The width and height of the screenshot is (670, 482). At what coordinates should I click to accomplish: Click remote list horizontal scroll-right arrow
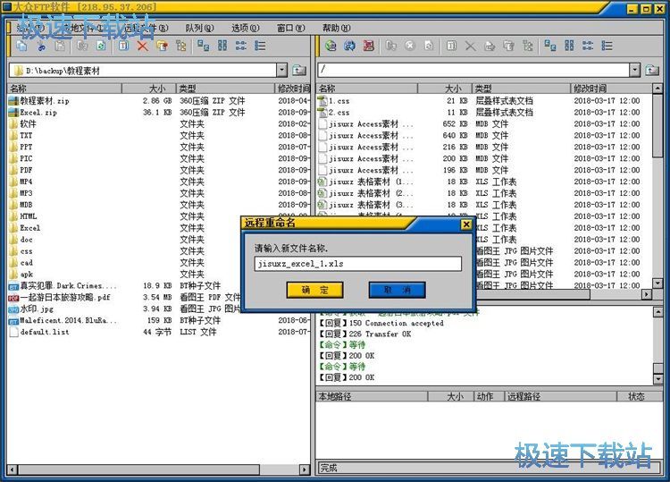[647, 294]
